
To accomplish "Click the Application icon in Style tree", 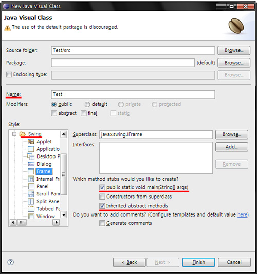I will (31, 149).
